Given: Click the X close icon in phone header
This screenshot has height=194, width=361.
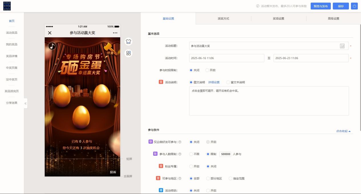Looking at the screenshot, I should (x=50, y=33).
